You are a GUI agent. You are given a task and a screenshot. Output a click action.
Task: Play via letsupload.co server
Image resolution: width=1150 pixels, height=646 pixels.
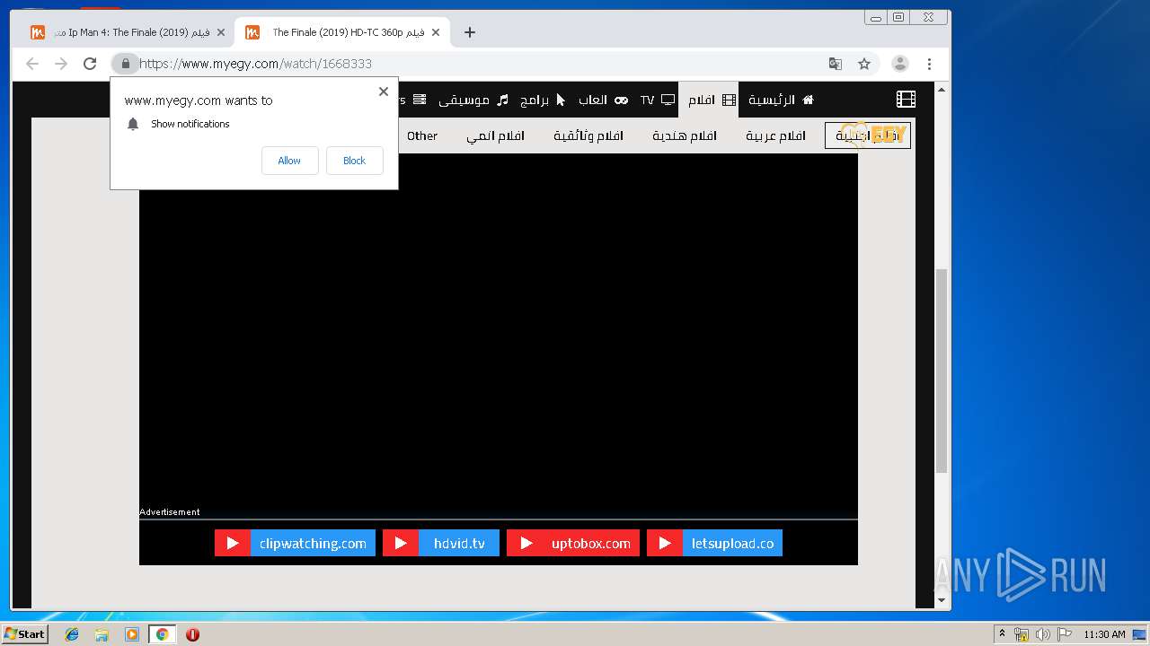pyautogui.click(x=714, y=543)
